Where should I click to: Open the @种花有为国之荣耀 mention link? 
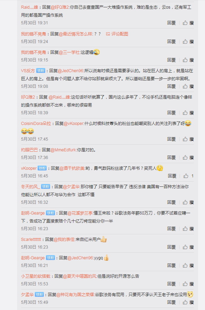click(x=75, y=295)
